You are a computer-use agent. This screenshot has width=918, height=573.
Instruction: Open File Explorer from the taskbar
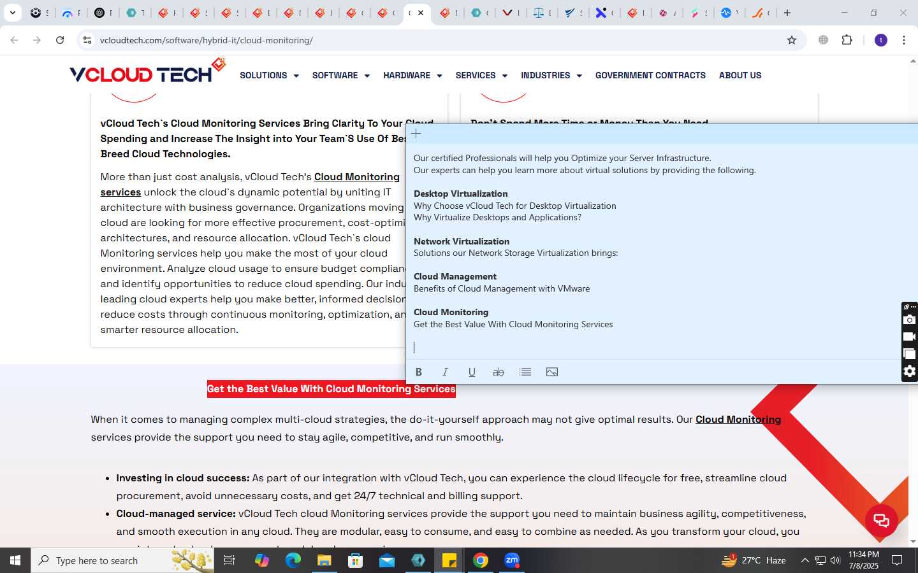[x=324, y=560]
